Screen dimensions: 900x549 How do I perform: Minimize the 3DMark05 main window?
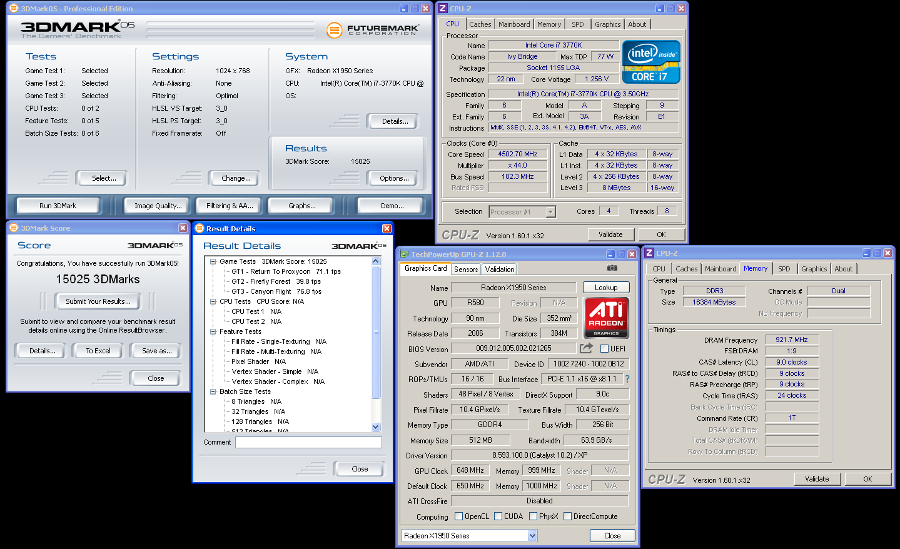tap(404, 9)
